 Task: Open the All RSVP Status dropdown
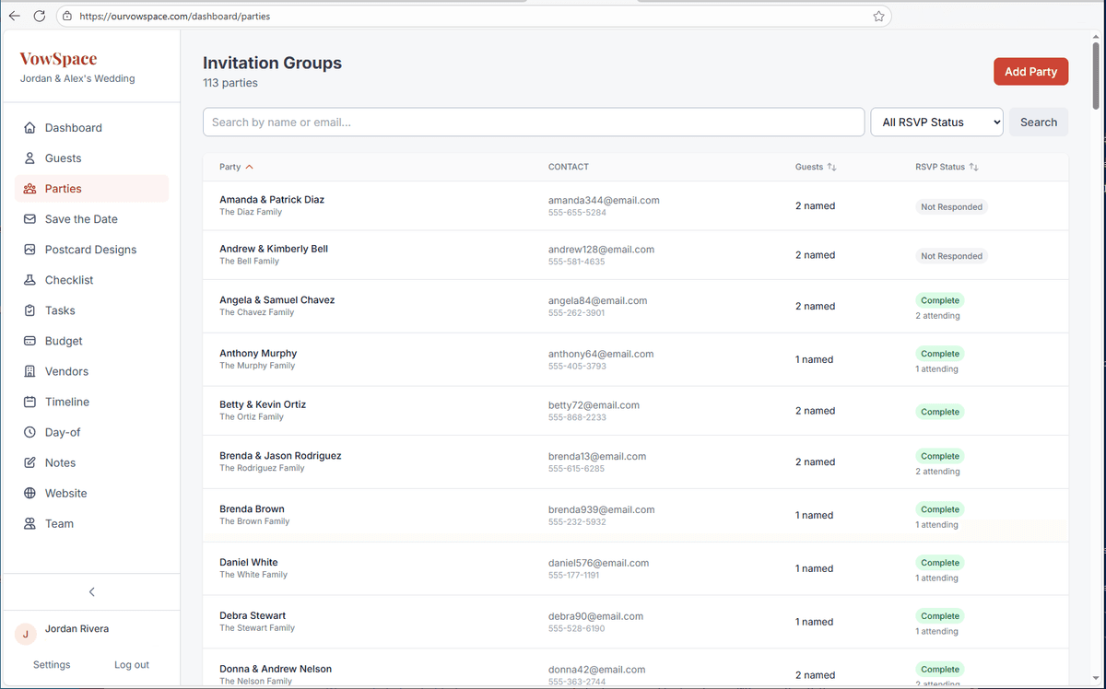tap(936, 122)
